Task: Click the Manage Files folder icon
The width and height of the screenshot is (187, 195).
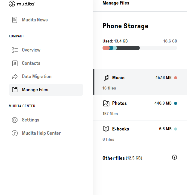Action: [15, 90]
